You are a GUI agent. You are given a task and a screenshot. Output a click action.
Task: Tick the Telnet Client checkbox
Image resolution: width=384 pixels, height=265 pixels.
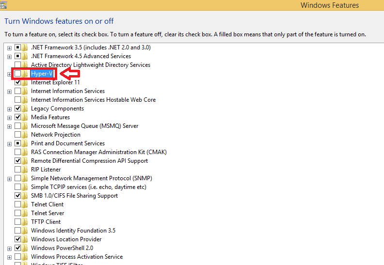(17, 204)
